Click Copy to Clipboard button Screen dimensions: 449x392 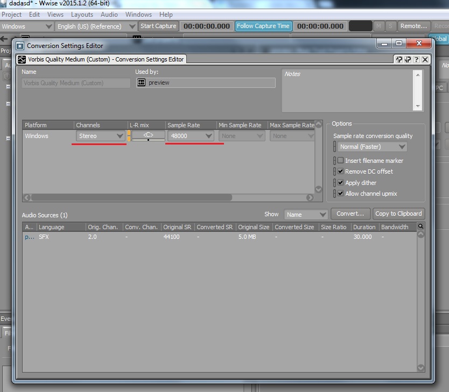click(x=398, y=214)
